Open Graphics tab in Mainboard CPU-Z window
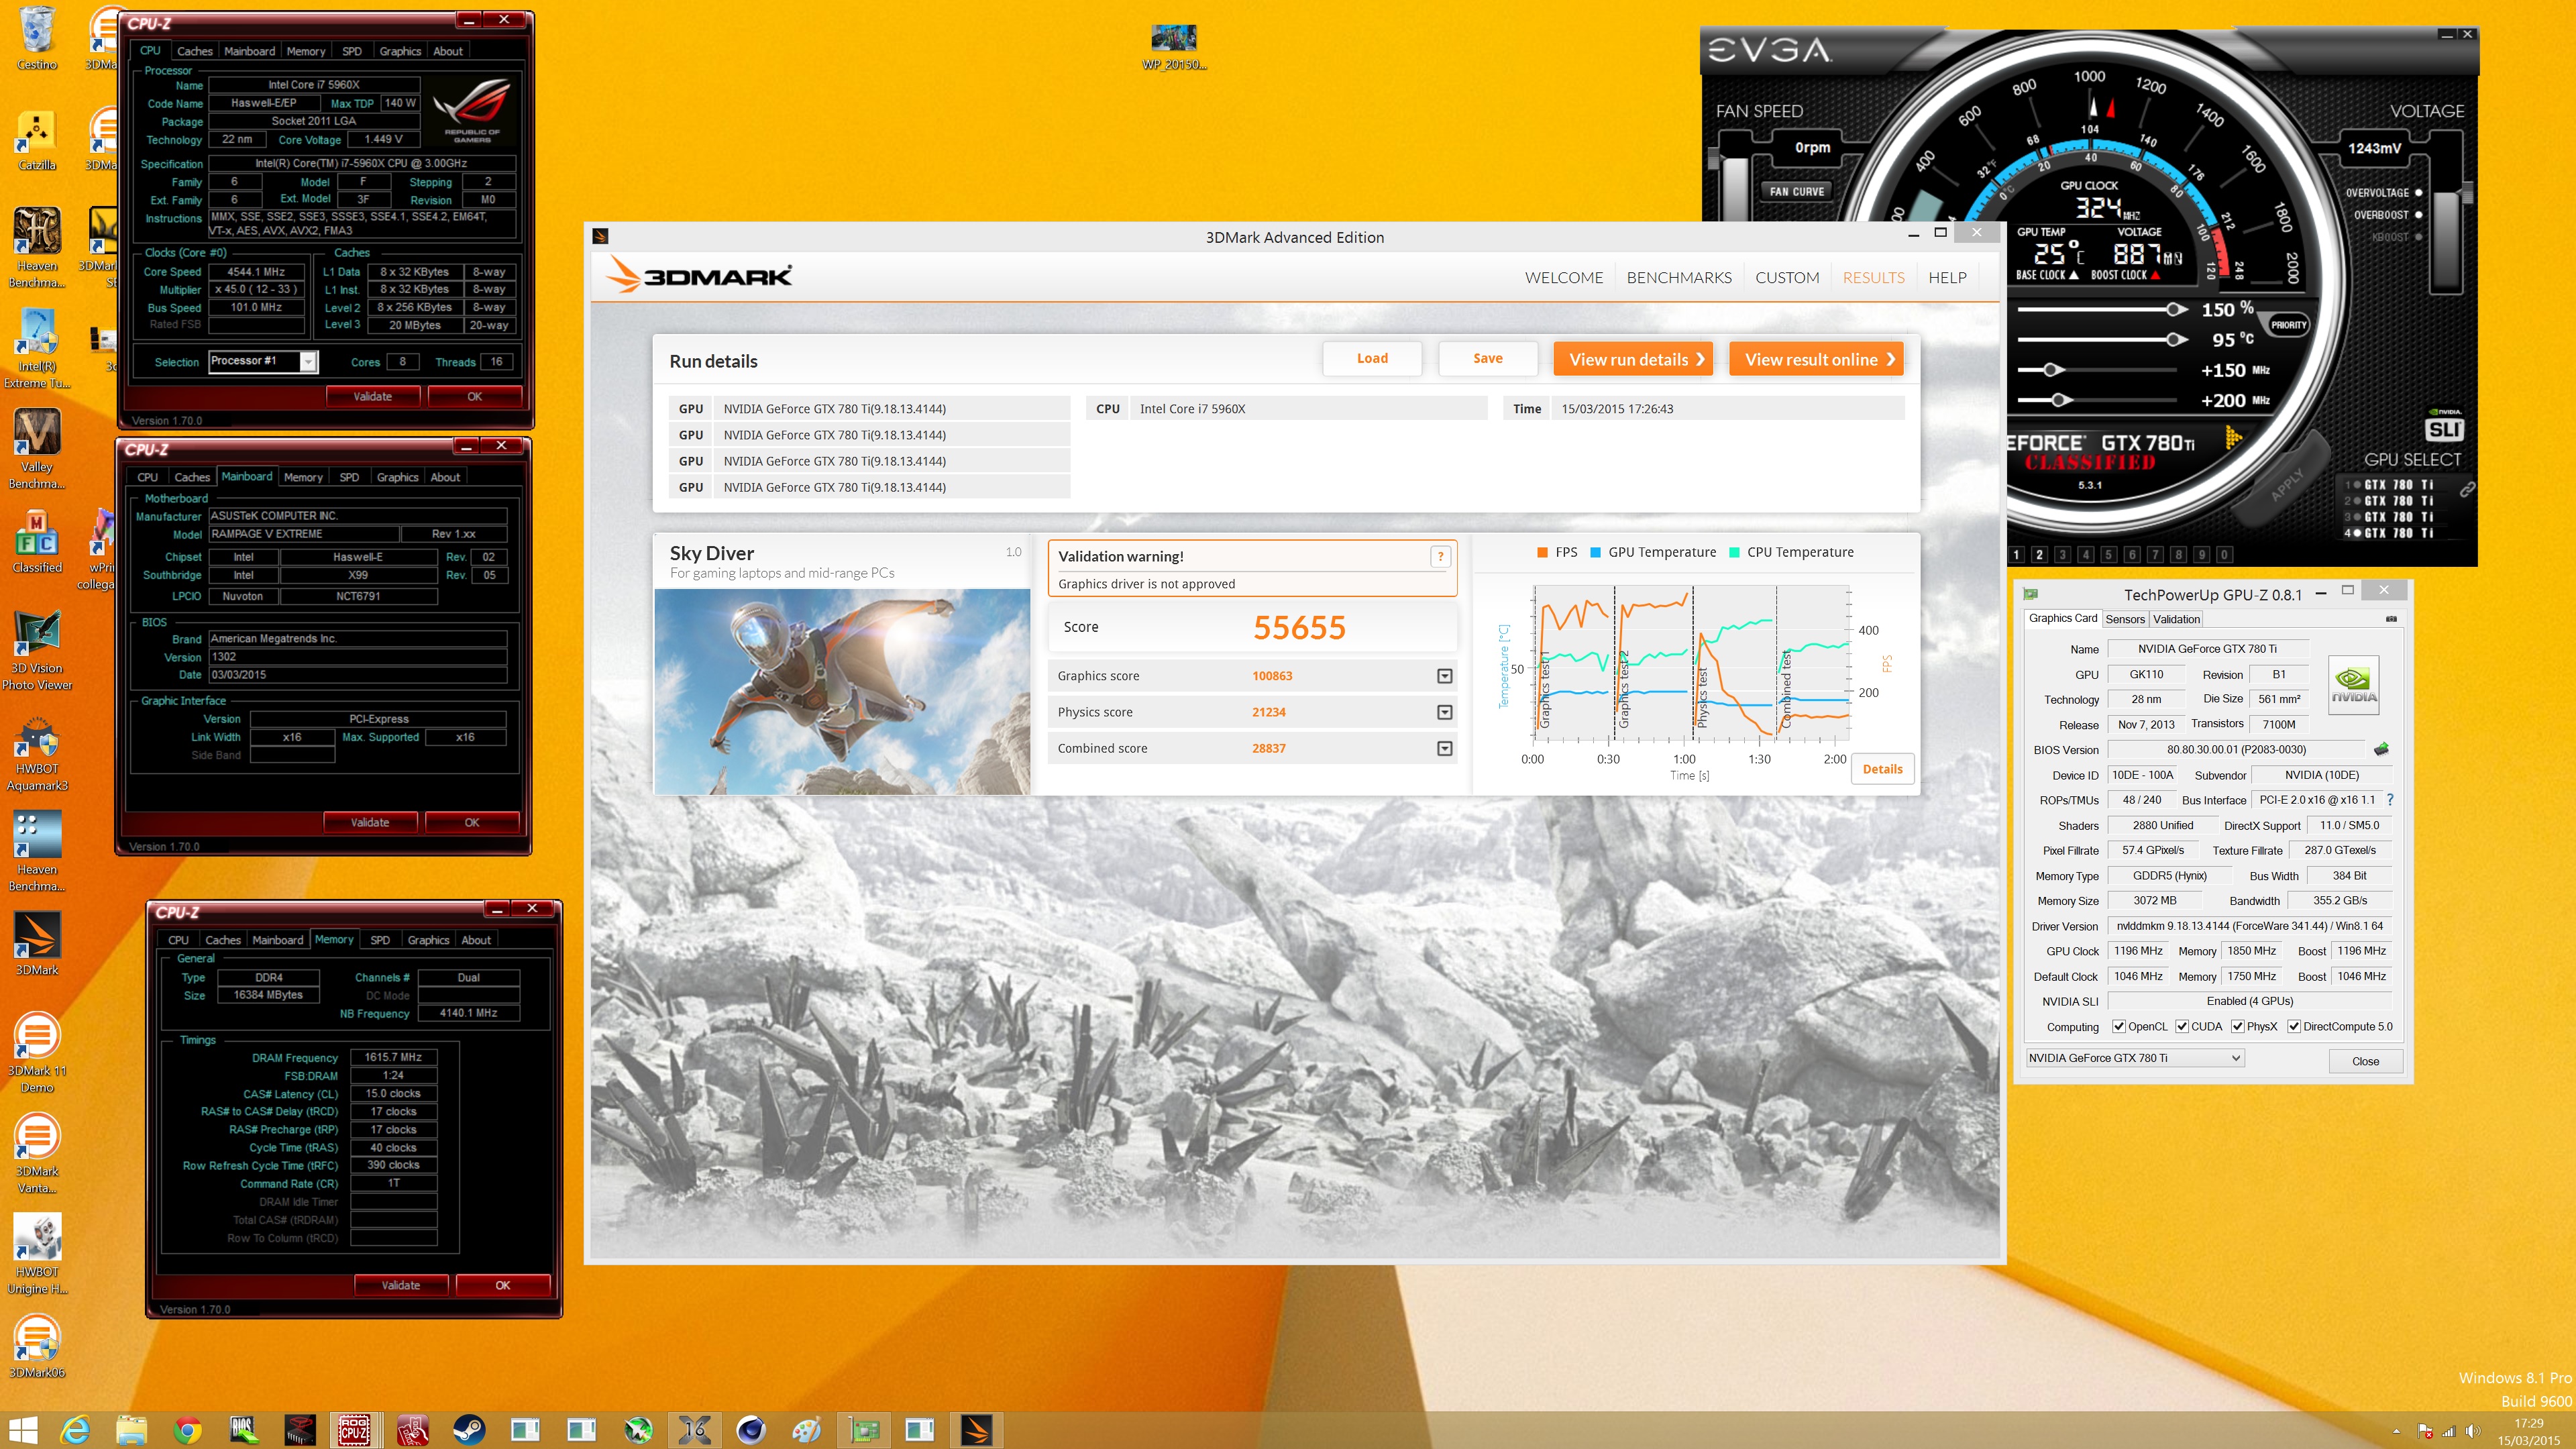Image resolution: width=2576 pixels, height=1449 pixels. (x=397, y=477)
